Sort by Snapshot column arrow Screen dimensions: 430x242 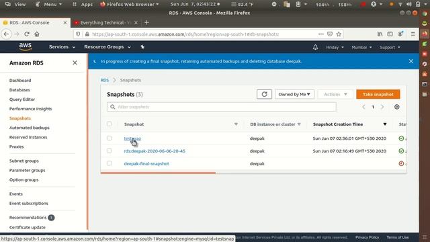point(236,124)
